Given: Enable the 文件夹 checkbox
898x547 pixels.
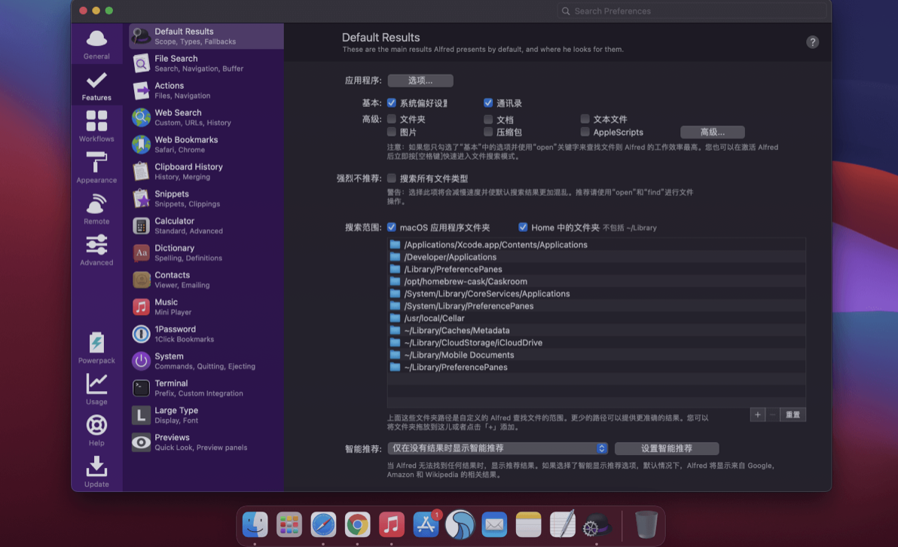Looking at the screenshot, I should click(x=392, y=119).
